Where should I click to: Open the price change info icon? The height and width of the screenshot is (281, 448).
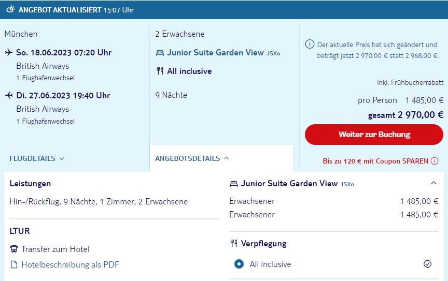(309, 43)
